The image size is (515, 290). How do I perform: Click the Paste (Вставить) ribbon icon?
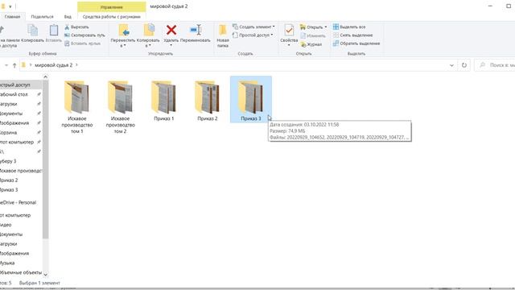point(54,31)
